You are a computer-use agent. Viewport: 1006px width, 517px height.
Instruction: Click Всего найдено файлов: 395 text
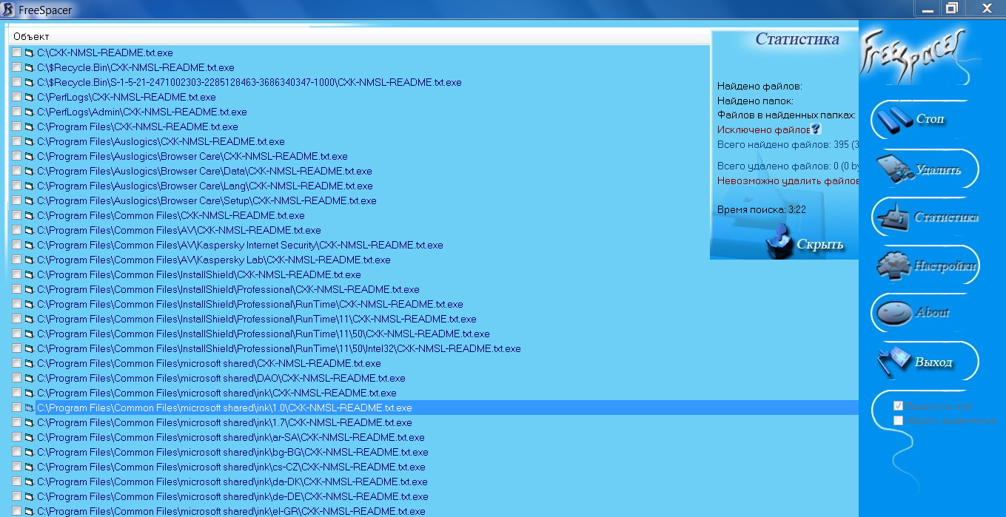(x=787, y=144)
